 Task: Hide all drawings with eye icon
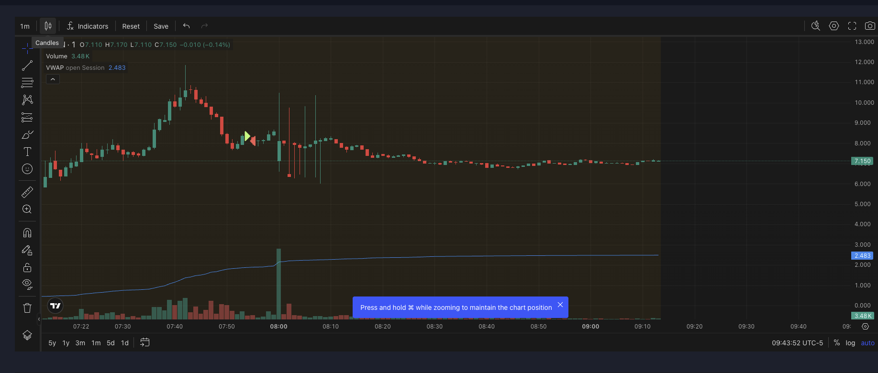(27, 284)
